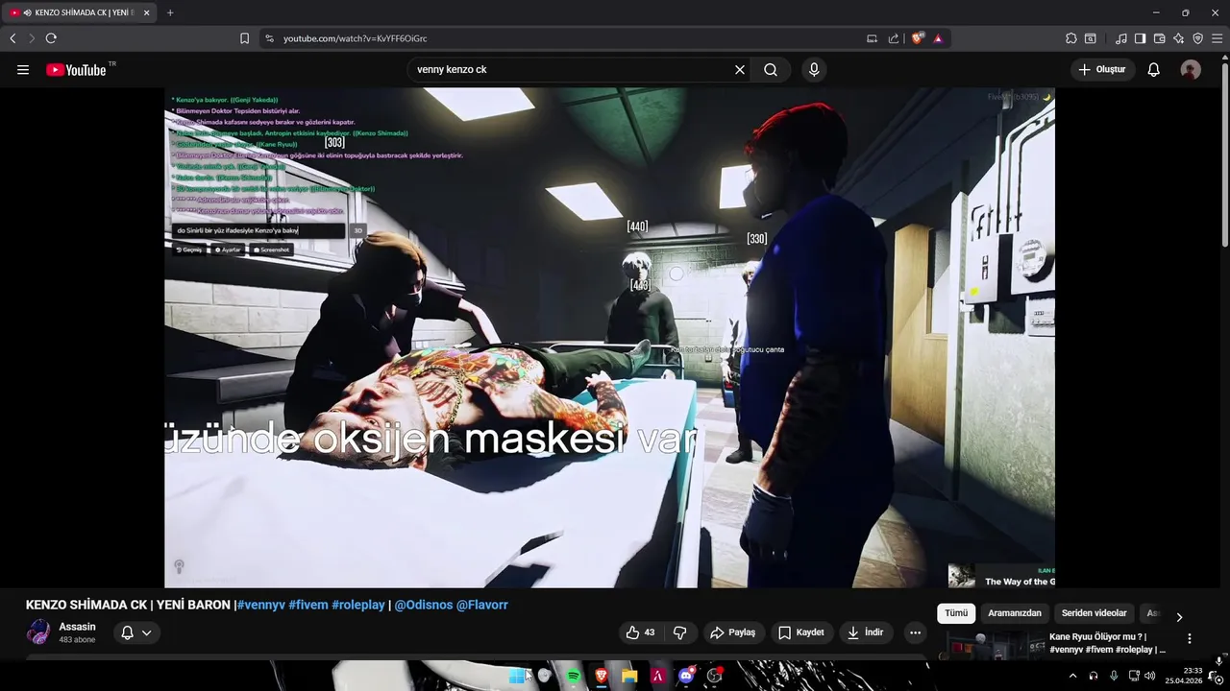Run the YouTube search magnifier button

[771, 70]
